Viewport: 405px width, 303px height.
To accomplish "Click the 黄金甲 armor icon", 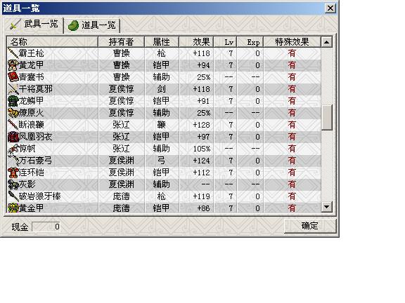I will click(13, 208).
